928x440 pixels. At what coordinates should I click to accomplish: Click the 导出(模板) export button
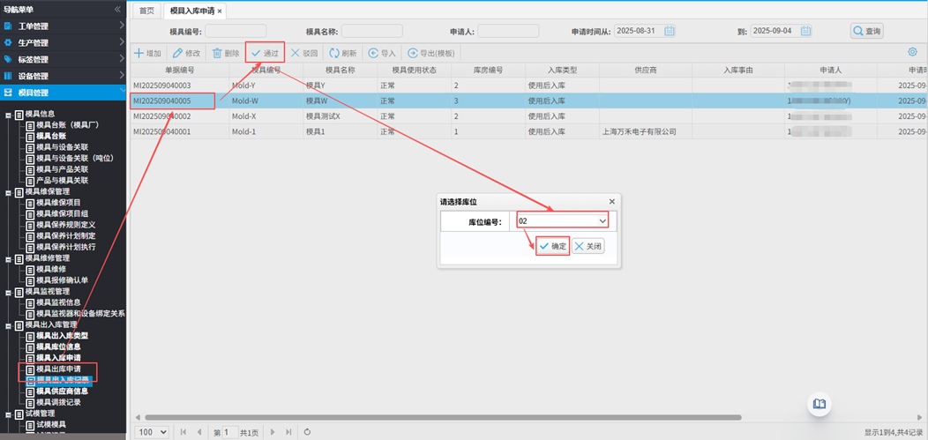point(432,54)
